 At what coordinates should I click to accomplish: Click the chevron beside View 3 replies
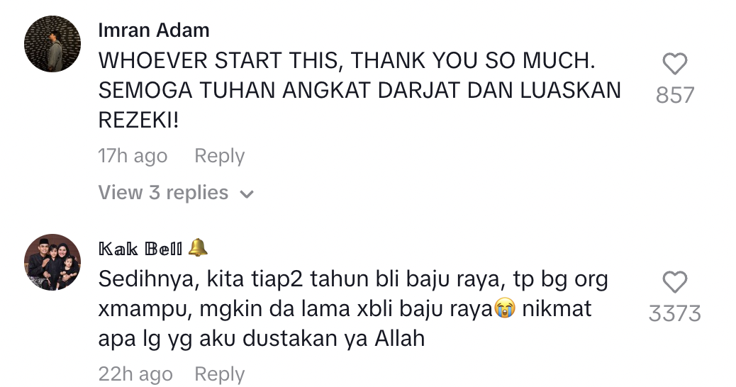[x=247, y=194]
